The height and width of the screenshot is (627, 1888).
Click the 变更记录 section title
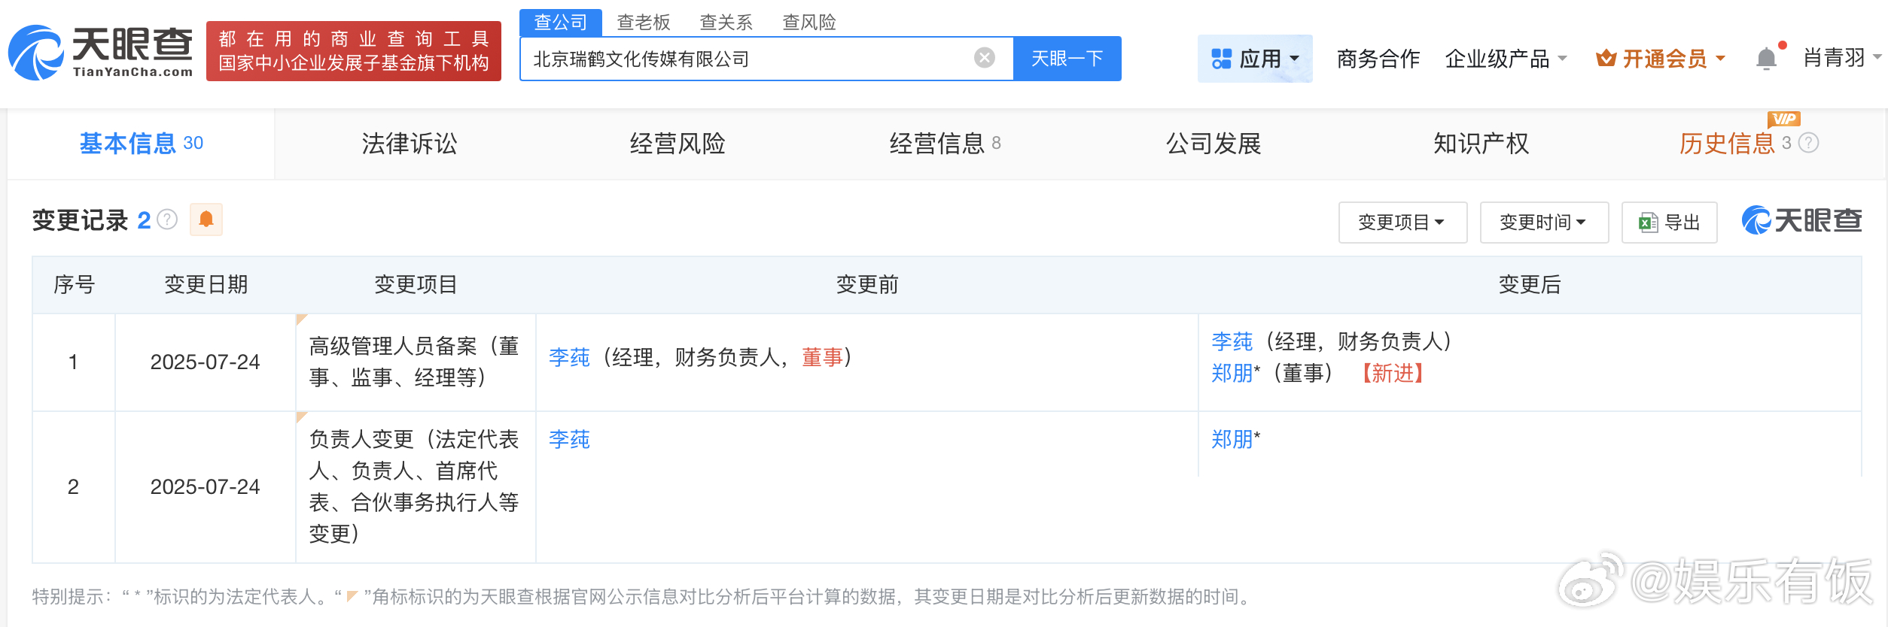coord(80,220)
